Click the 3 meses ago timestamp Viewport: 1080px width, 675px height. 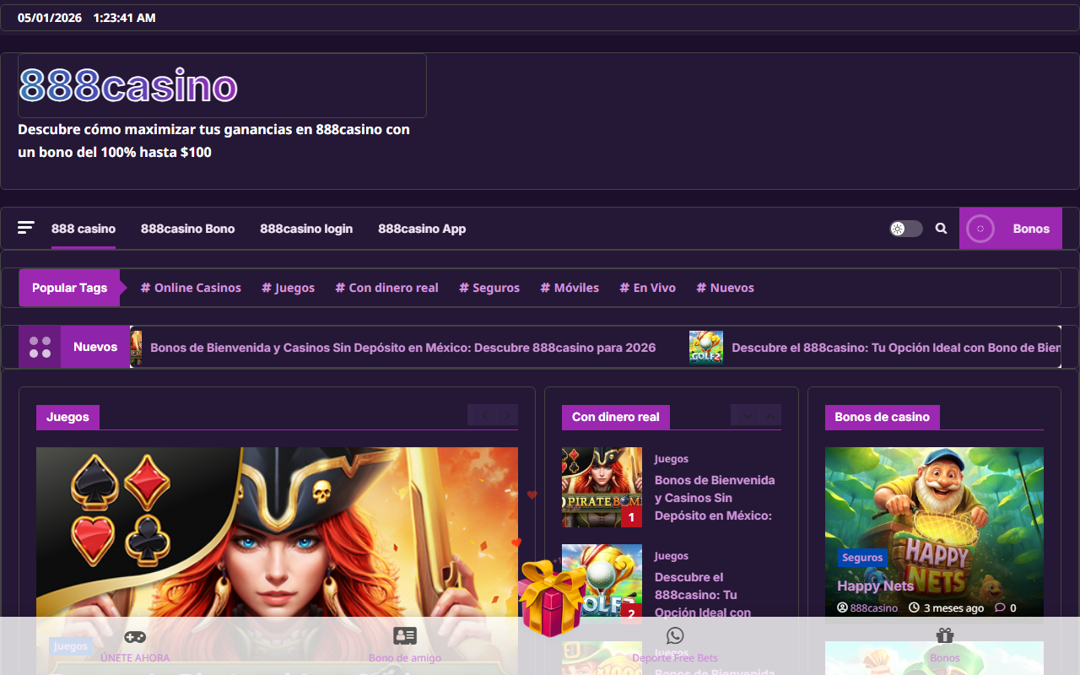tap(947, 608)
